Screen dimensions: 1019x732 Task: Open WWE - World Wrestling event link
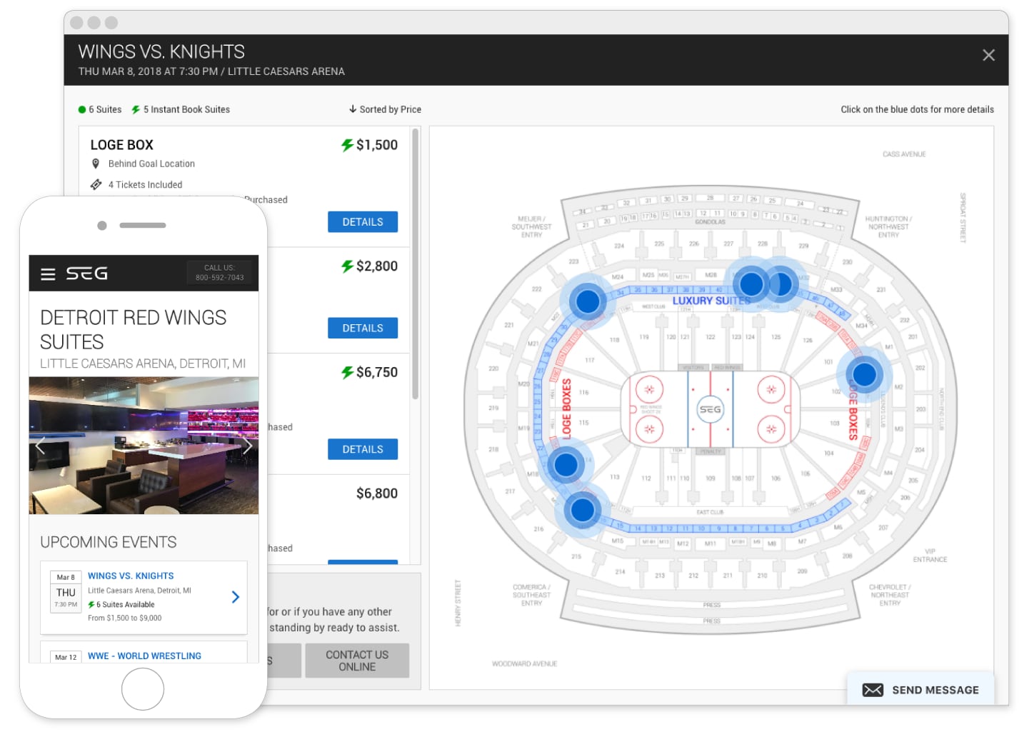pyautogui.click(x=144, y=656)
